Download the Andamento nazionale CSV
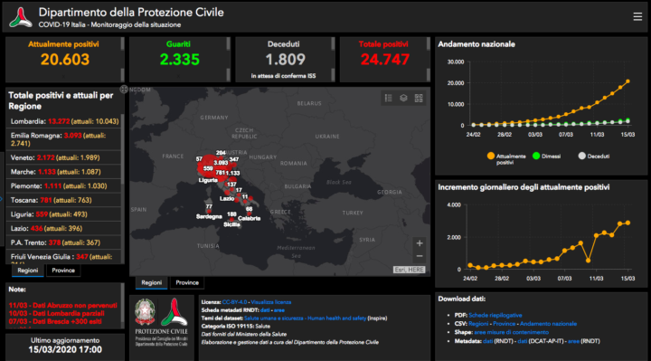This screenshot has width=651, height=361. [x=548, y=324]
